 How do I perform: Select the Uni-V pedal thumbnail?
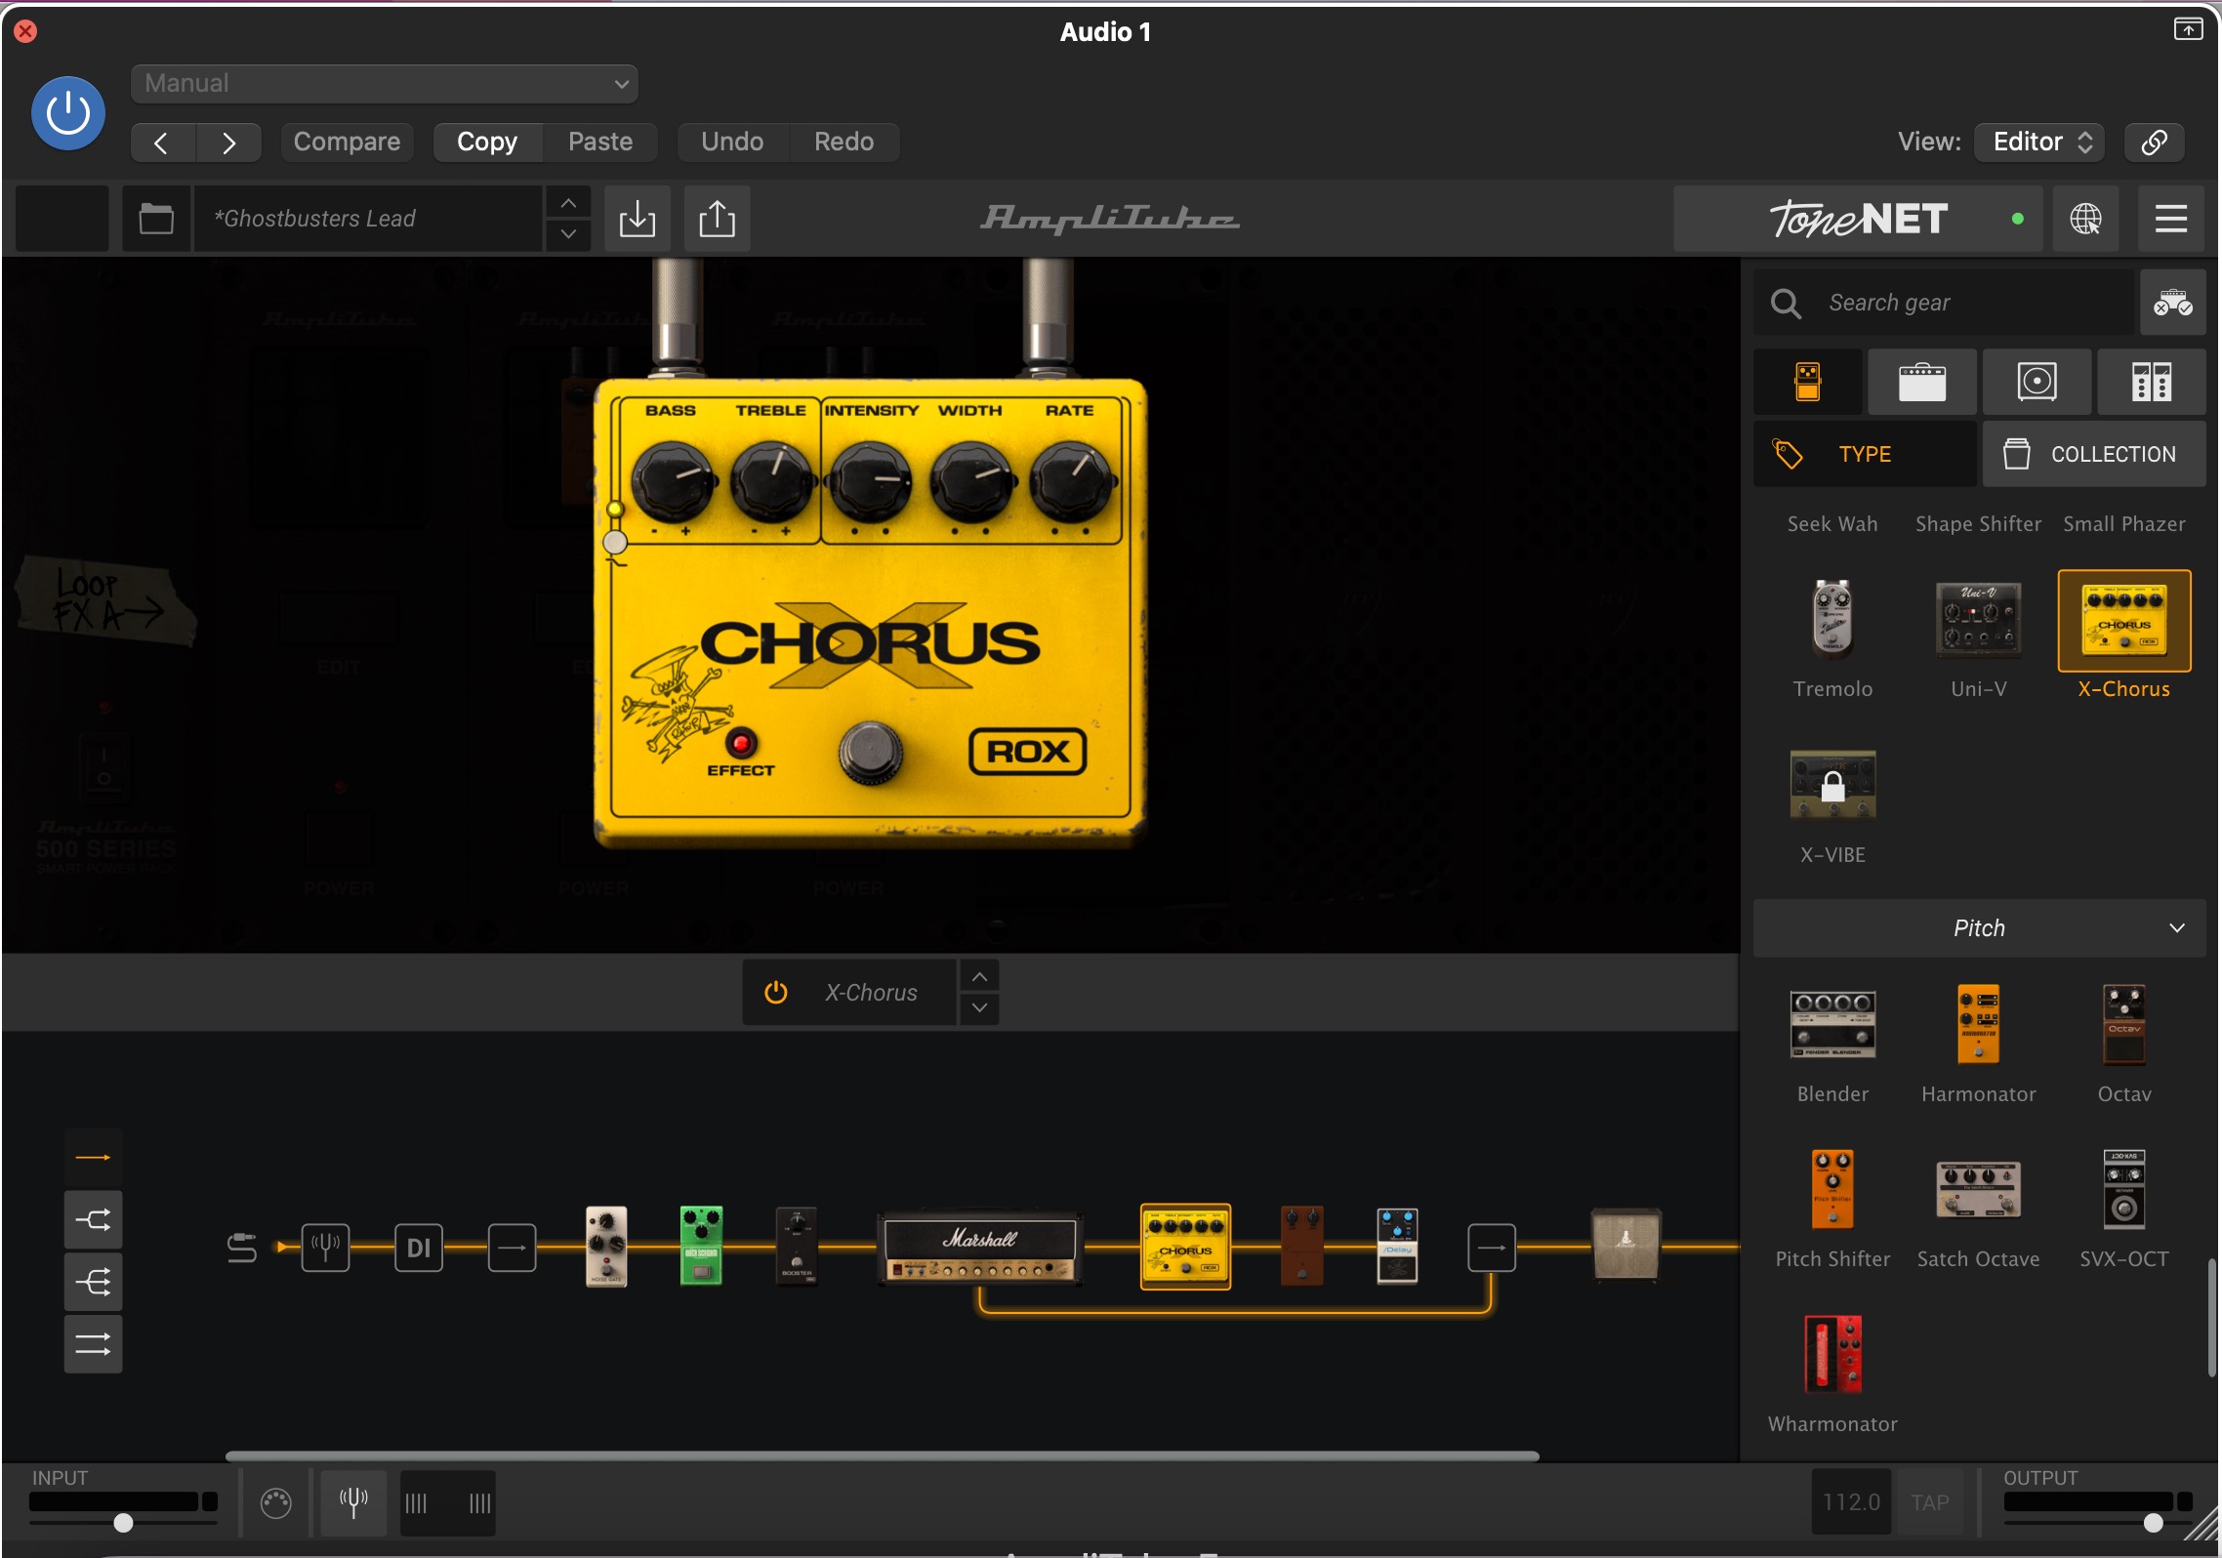pos(1978,621)
